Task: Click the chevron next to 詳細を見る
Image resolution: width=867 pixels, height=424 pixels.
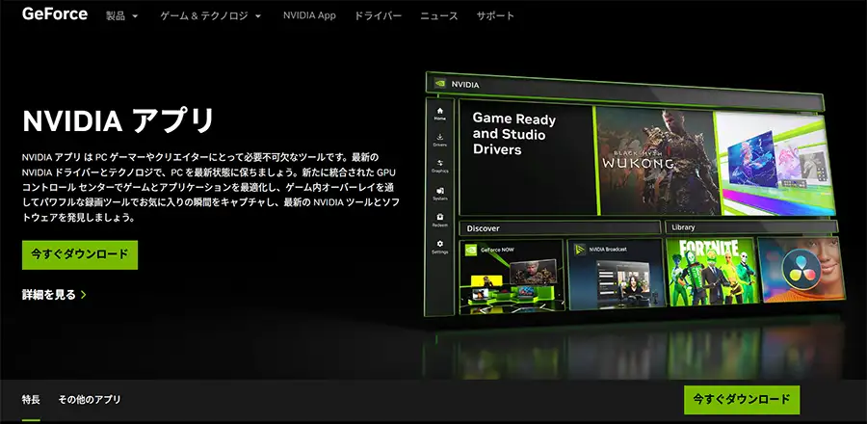Action: click(84, 295)
